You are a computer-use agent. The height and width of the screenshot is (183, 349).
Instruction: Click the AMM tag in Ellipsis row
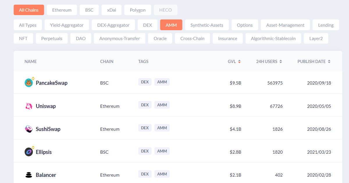[162, 151]
